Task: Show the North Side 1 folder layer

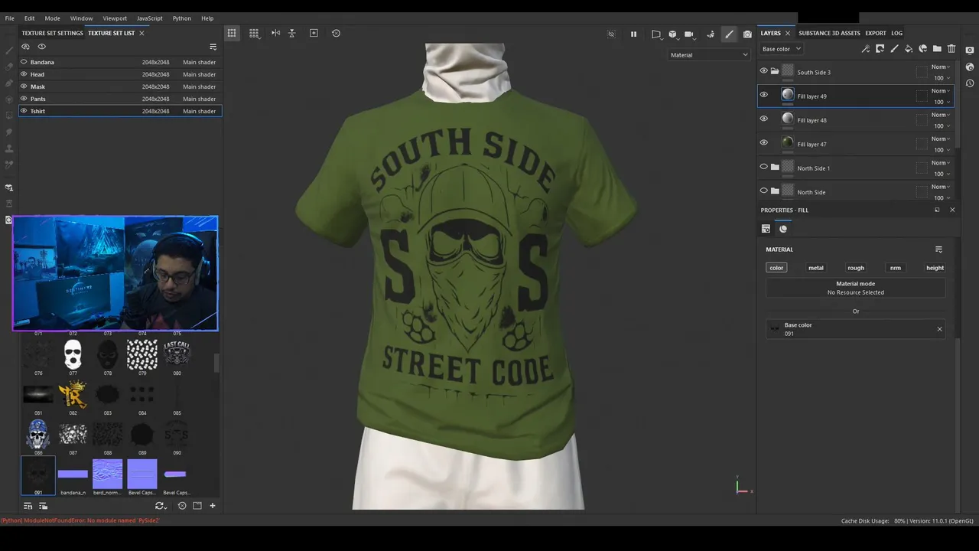Action: (763, 167)
